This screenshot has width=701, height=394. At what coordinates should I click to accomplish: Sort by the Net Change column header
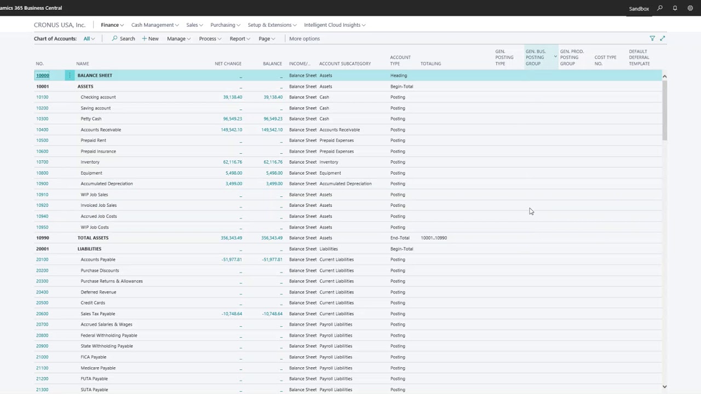[228, 63]
